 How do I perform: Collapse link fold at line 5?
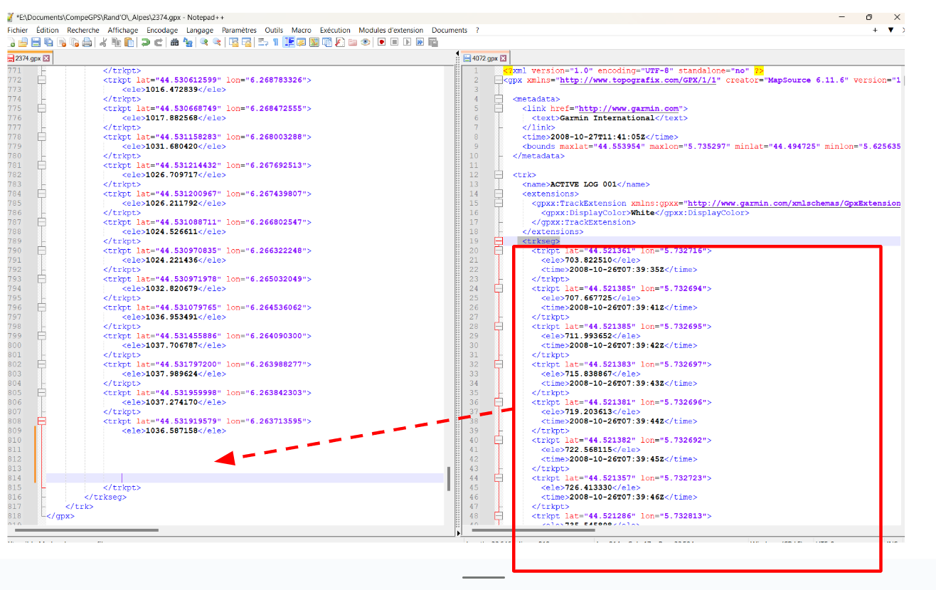click(499, 108)
